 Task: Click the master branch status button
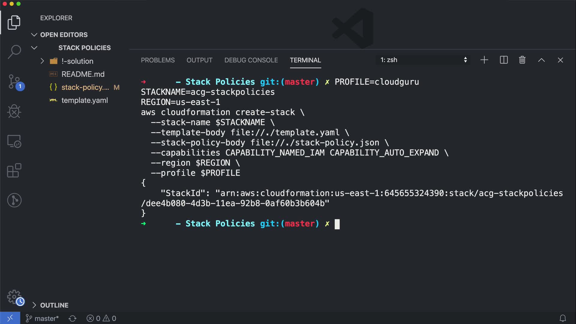[x=42, y=318]
